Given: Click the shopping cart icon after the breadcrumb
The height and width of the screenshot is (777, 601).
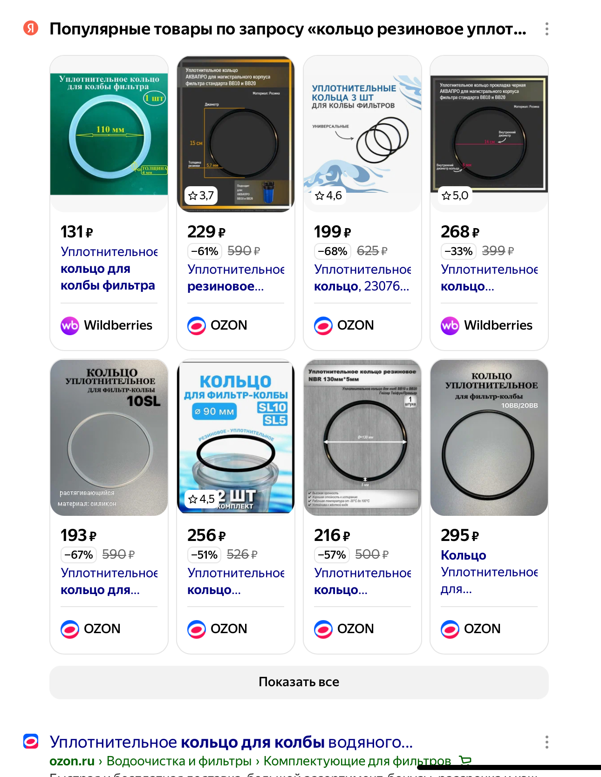Looking at the screenshot, I should [465, 761].
